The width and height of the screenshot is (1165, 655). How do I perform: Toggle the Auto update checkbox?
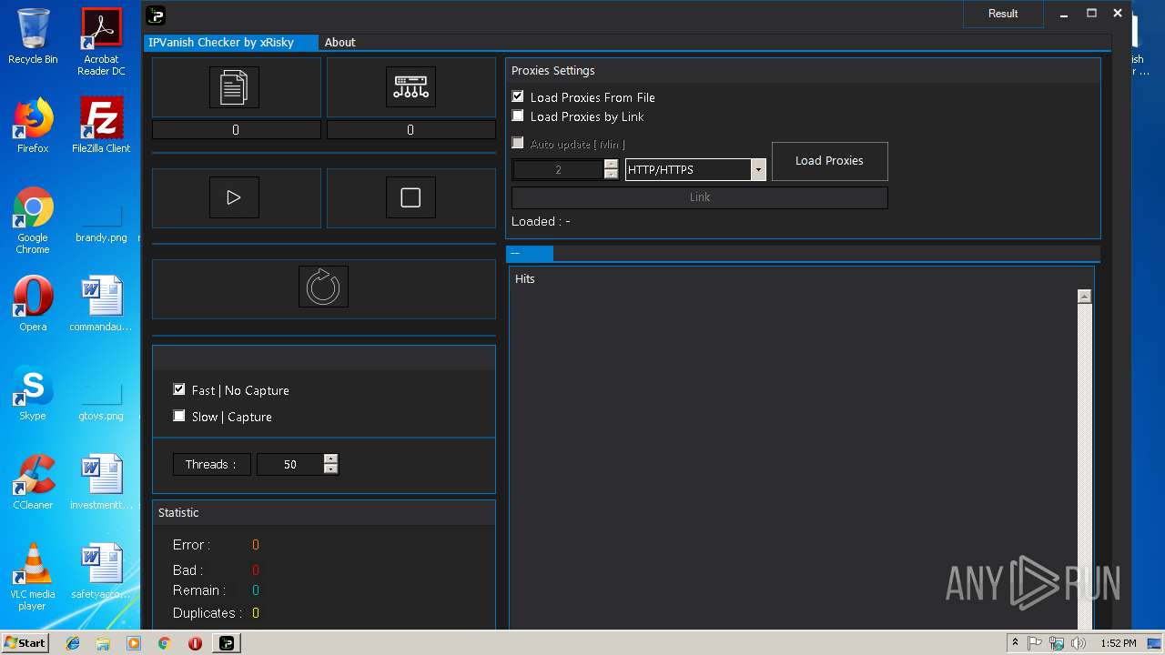[x=518, y=143]
